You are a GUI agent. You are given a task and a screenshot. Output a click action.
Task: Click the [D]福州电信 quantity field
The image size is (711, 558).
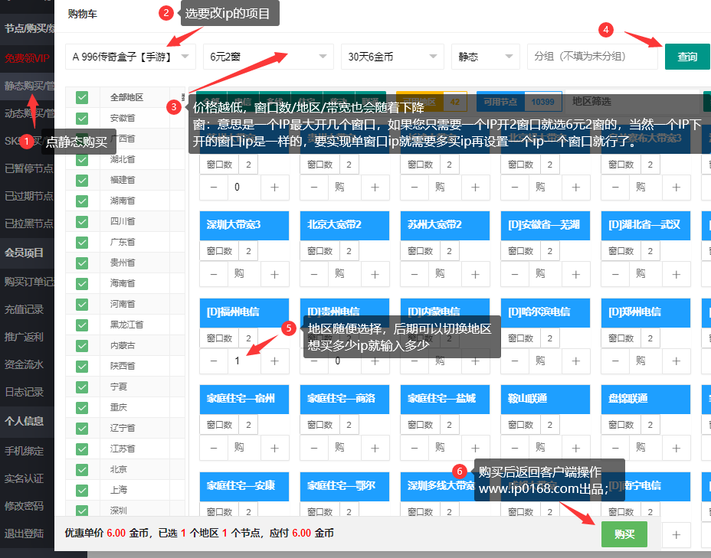(x=244, y=361)
